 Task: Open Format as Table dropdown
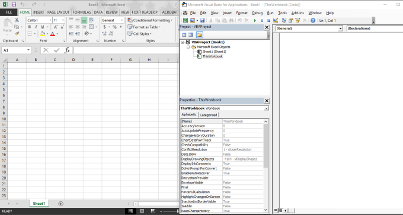[144, 27]
